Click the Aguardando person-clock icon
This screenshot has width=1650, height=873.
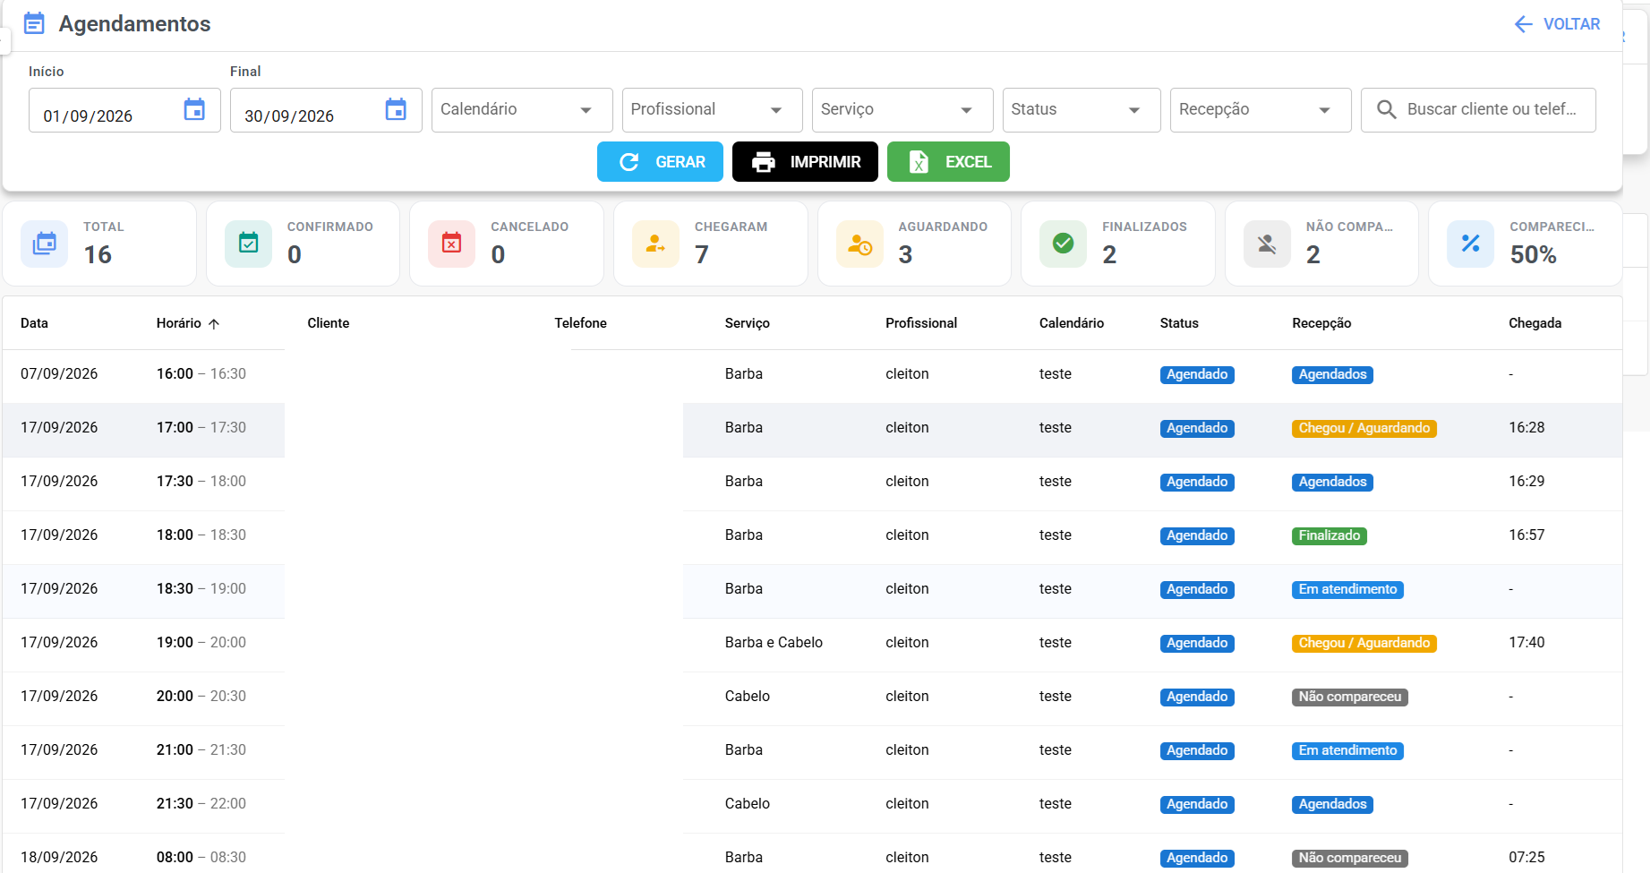click(x=859, y=244)
